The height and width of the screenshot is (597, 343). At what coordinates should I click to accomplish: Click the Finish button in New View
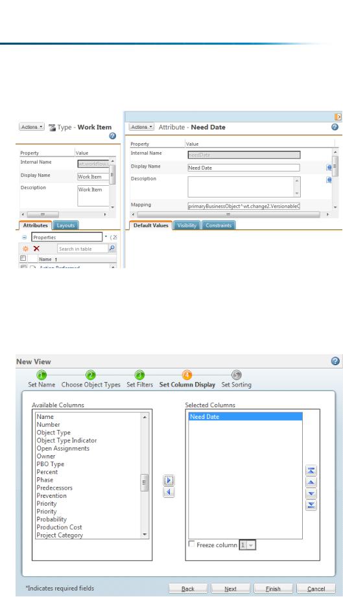(273, 589)
